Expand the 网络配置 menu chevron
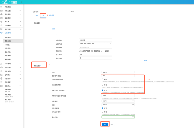 pos(20,11)
